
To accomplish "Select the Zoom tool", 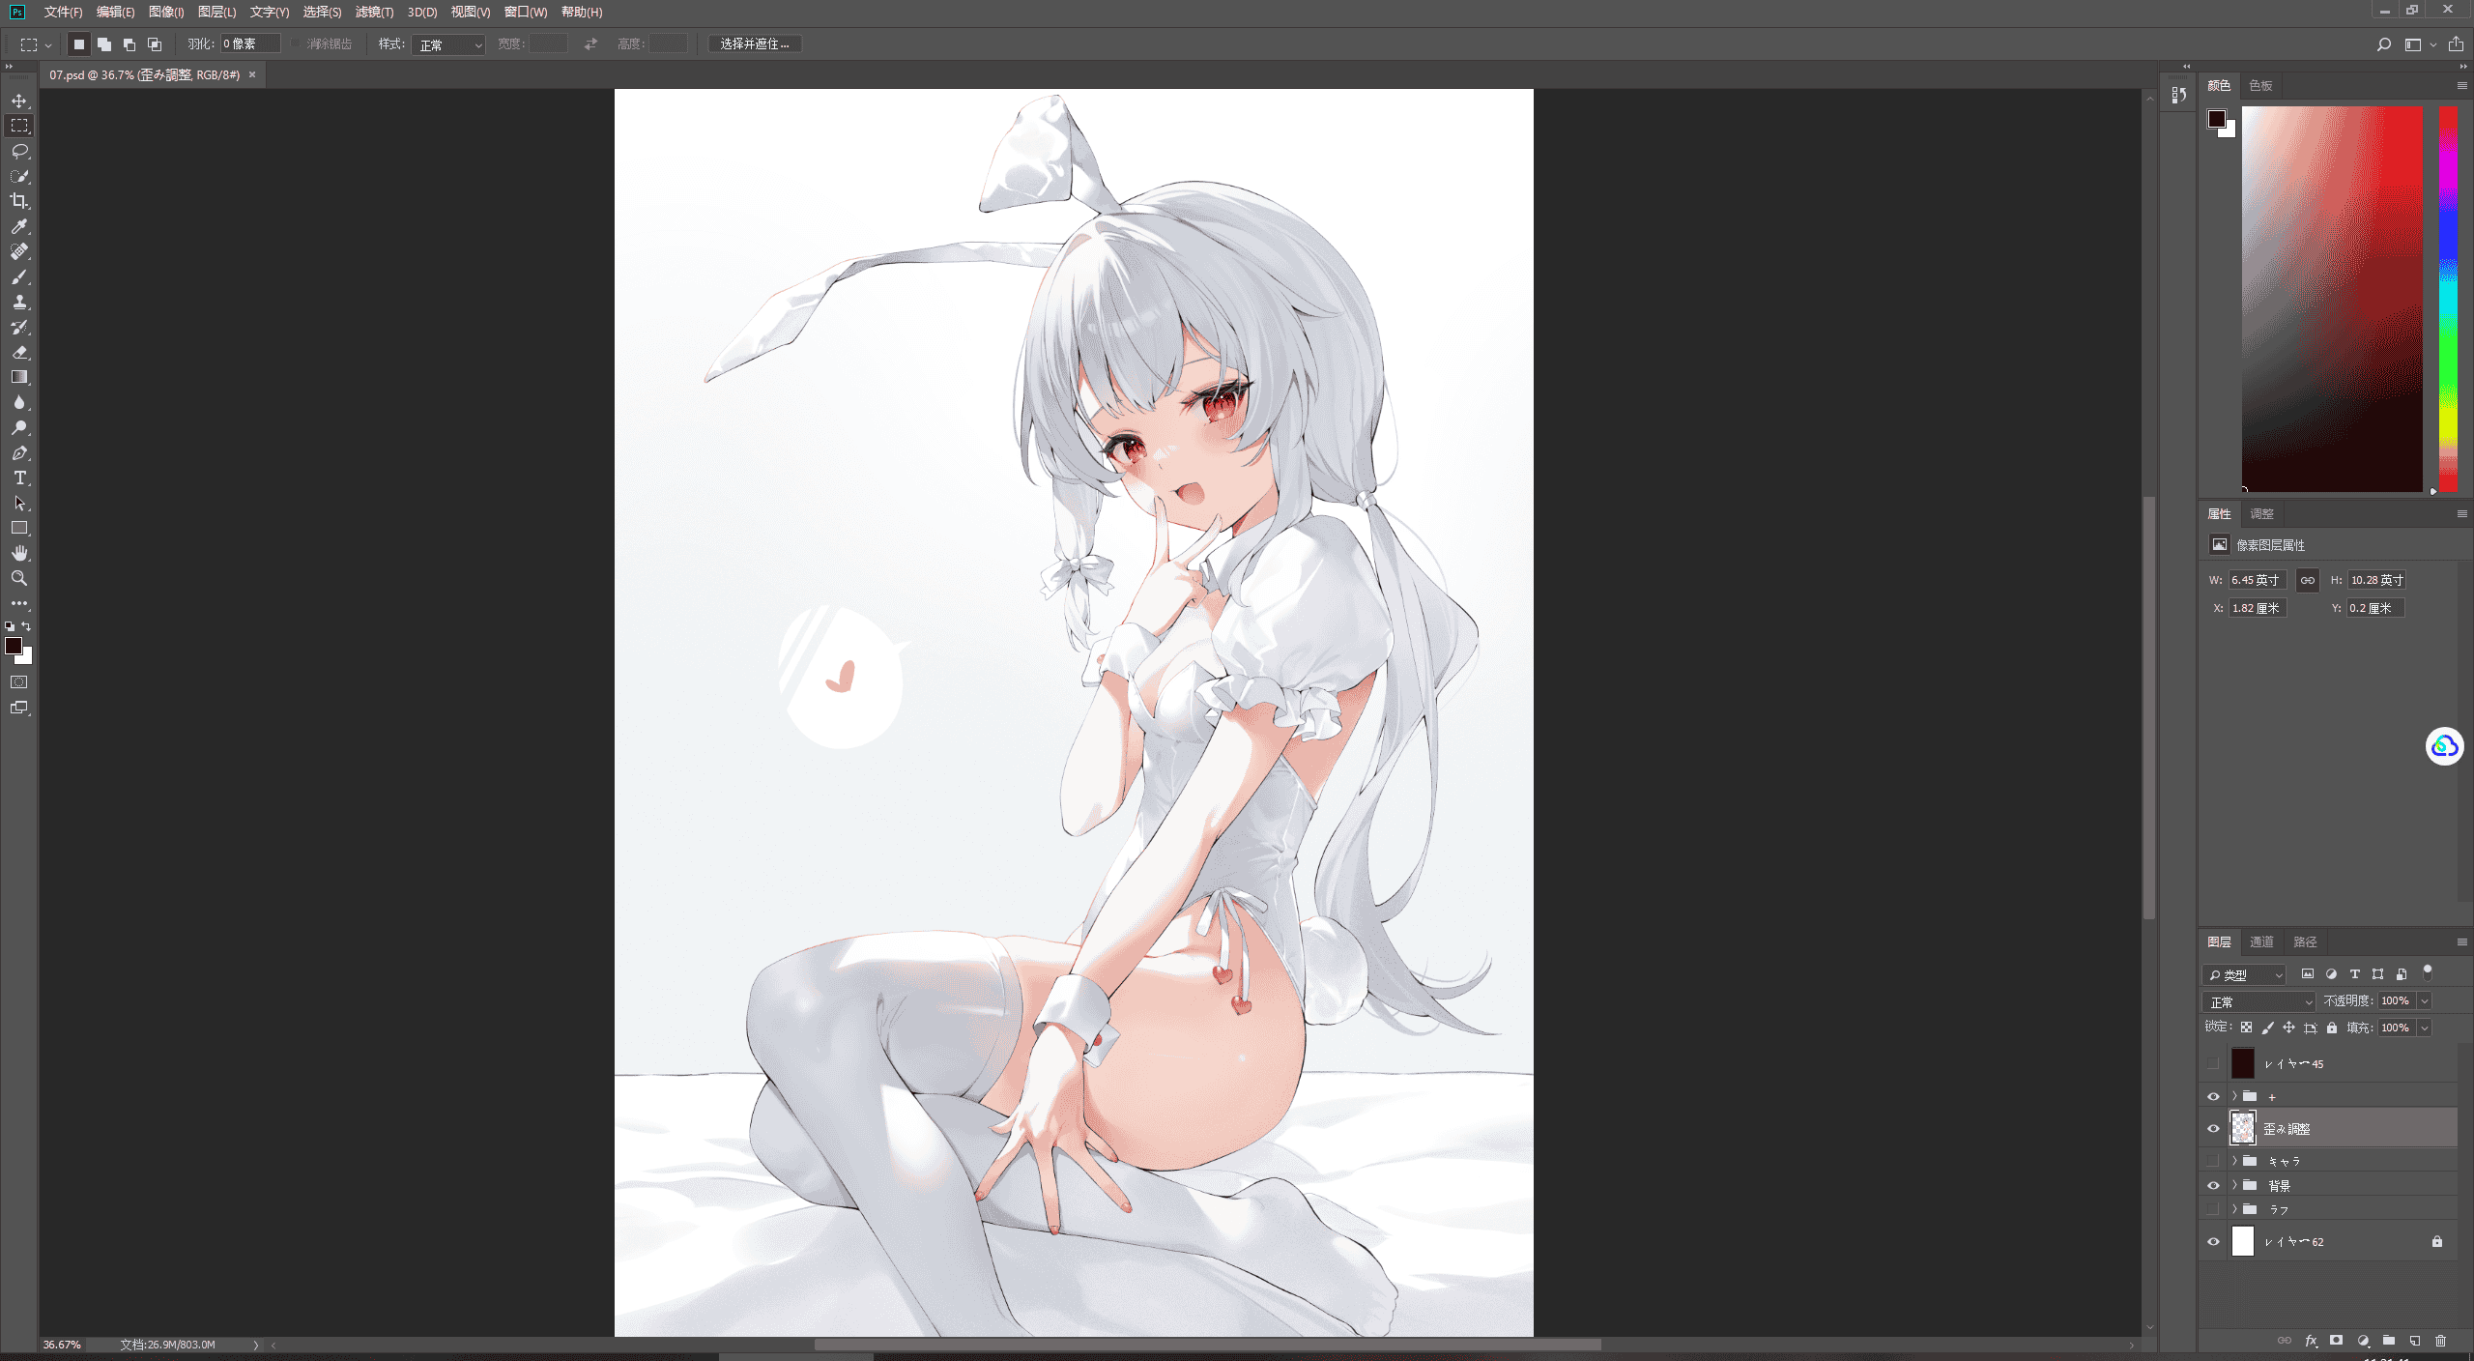I will (x=19, y=578).
